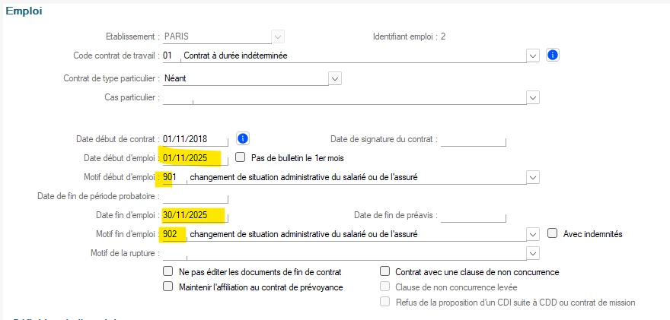Expand the Contrat de type particulier dropdown

(x=334, y=78)
